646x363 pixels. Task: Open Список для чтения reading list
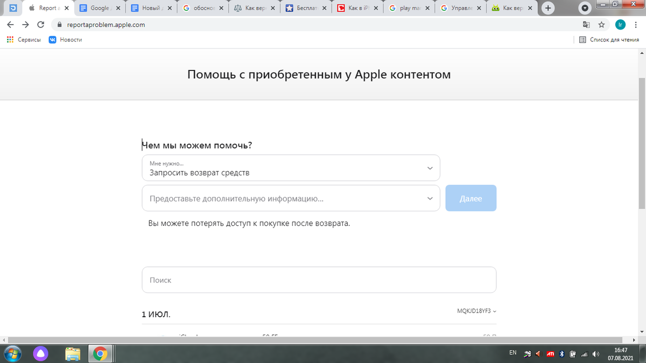click(x=609, y=40)
